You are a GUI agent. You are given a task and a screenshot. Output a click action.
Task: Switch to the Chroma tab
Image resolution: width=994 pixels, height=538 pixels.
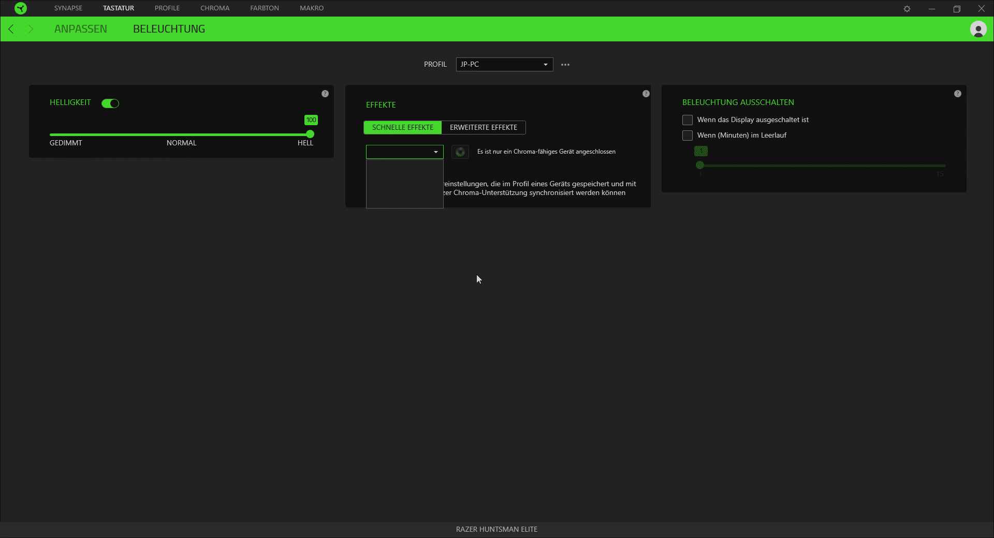[x=215, y=8]
